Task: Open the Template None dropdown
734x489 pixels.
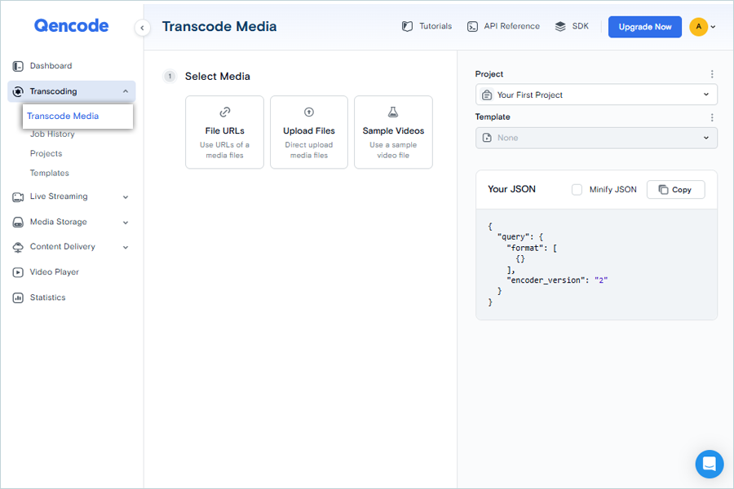Action: pos(596,138)
